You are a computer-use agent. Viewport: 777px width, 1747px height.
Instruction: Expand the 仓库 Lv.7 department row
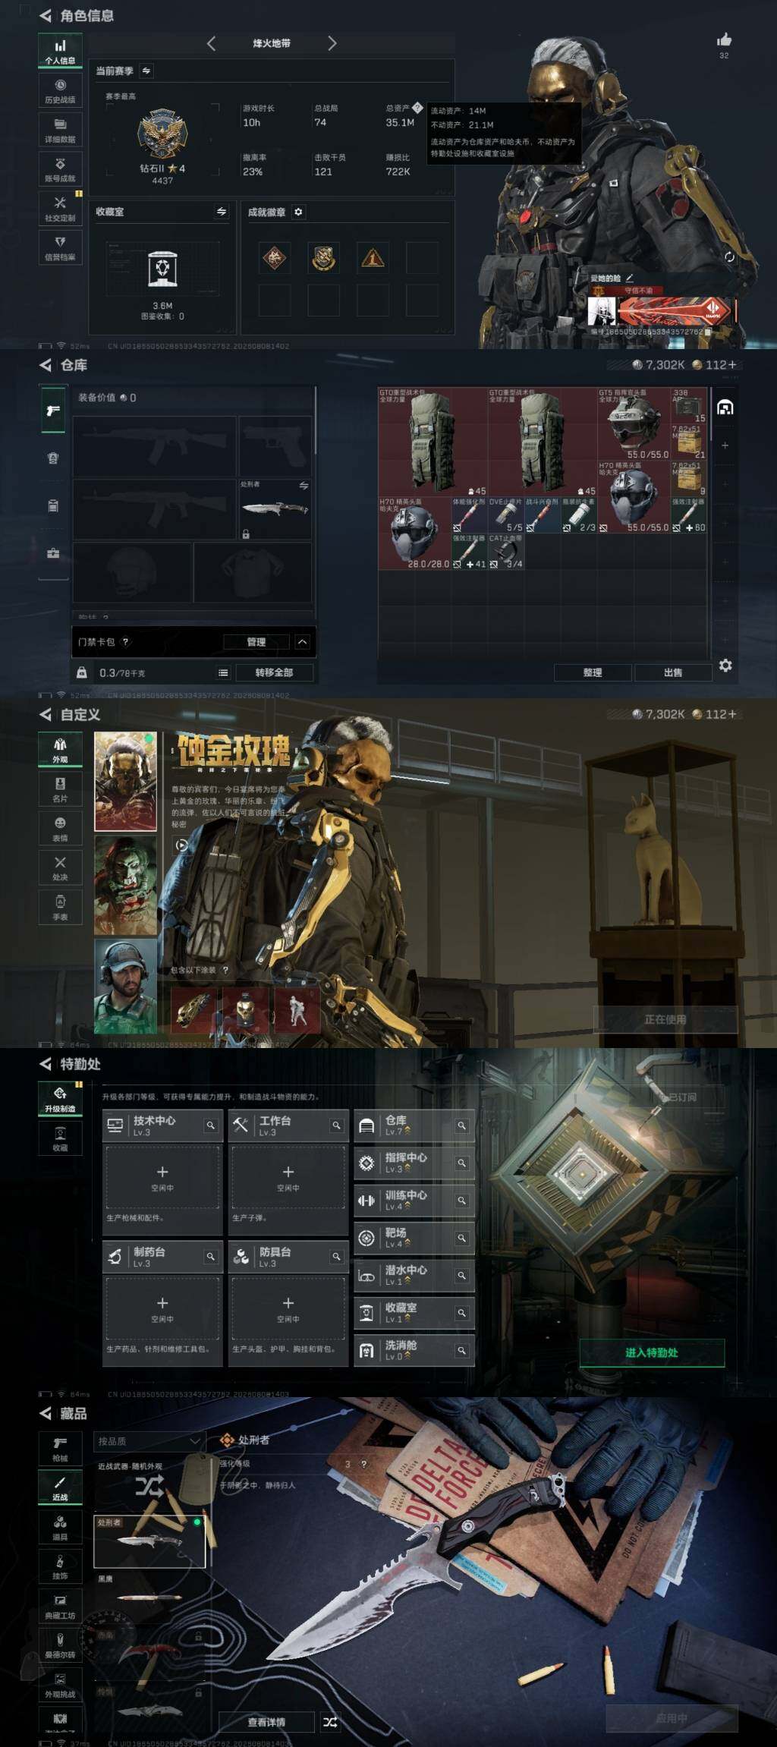point(414,1125)
